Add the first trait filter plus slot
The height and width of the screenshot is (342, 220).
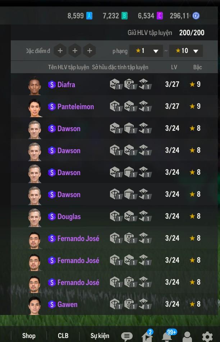(60, 50)
